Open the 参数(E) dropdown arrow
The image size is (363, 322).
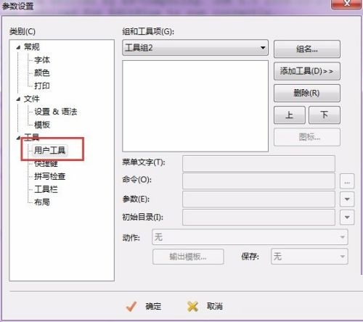pyautogui.click(x=347, y=199)
